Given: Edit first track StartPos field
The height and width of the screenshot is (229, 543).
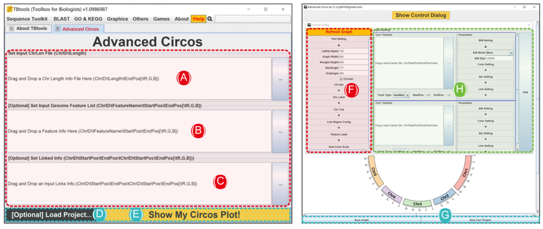Looking at the screenshot, I should [428, 94].
